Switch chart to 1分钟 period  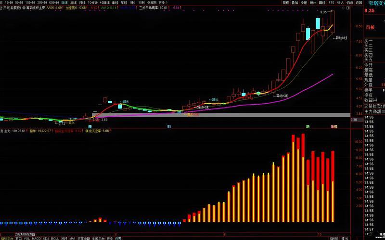coord(8,2)
